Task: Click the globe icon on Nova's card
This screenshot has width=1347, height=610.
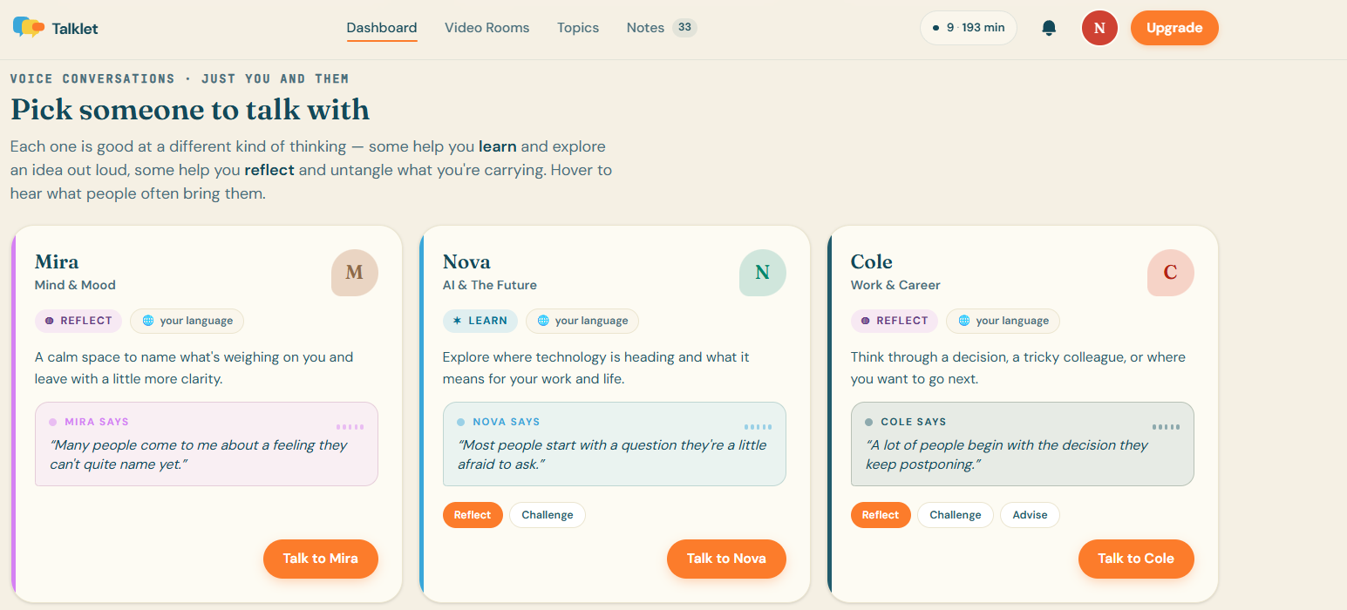Action: (x=543, y=321)
